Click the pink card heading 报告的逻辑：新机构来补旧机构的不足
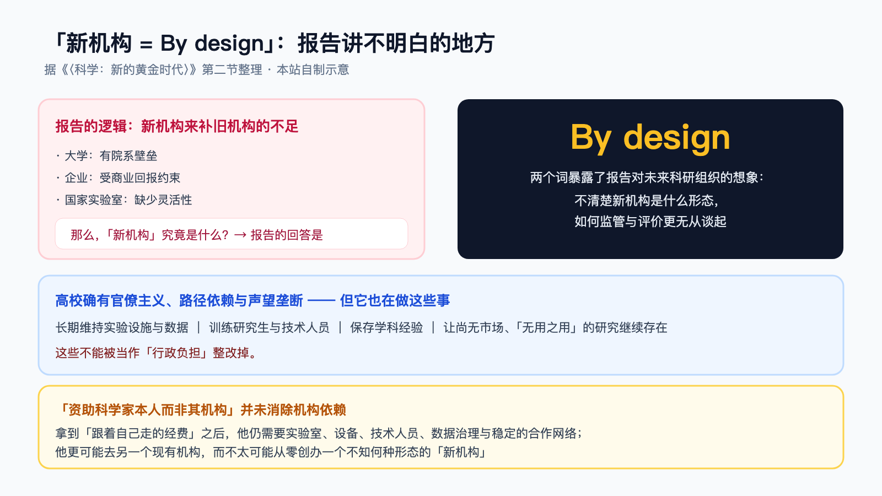 (x=176, y=126)
